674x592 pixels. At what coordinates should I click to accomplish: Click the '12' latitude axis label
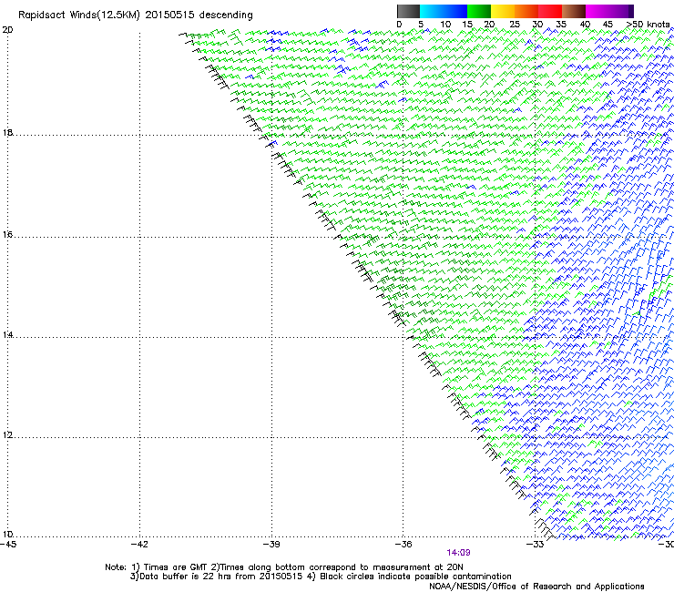7,435
